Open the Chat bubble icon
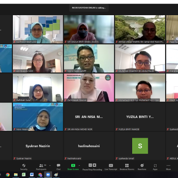 point(58,165)
